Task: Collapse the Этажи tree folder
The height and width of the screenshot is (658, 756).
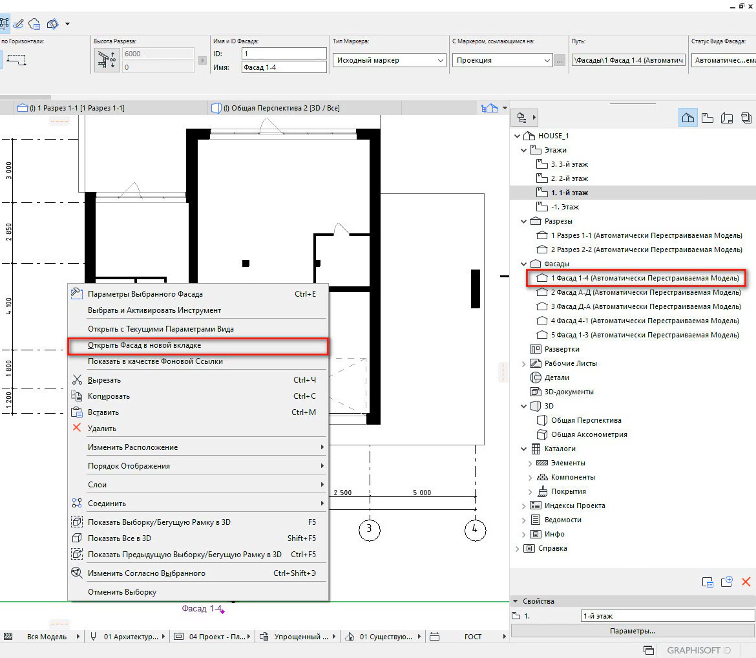Action: pos(524,150)
